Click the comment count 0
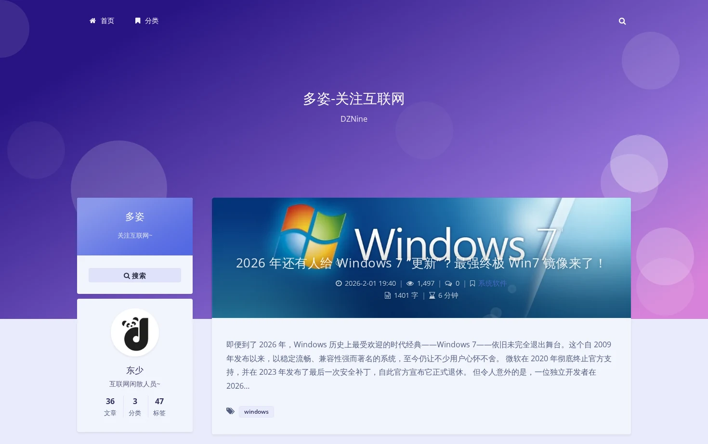Image resolution: width=708 pixels, height=444 pixels. [x=458, y=283]
